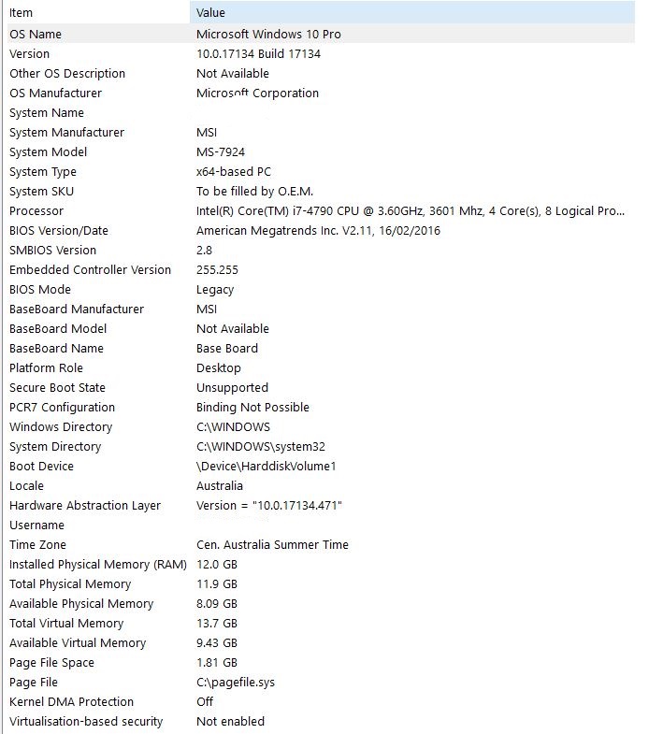Click the x64-based PC value
This screenshot has height=734, width=663.
(234, 172)
